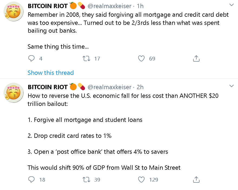Retweet the tweet with 39 retweets
Viewport: 238px width, 190px height.
(x=86, y=179)
